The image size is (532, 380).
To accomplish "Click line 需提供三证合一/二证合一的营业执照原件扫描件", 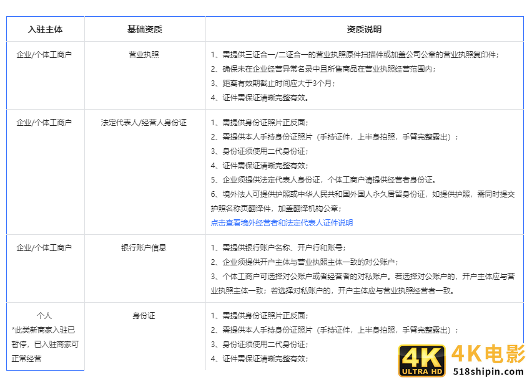I will point(355,54).
